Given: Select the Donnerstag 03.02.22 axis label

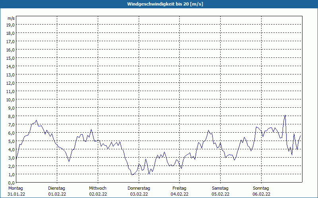Looking at the screenshot, I should pyautogui.click(x=139, y=191).
